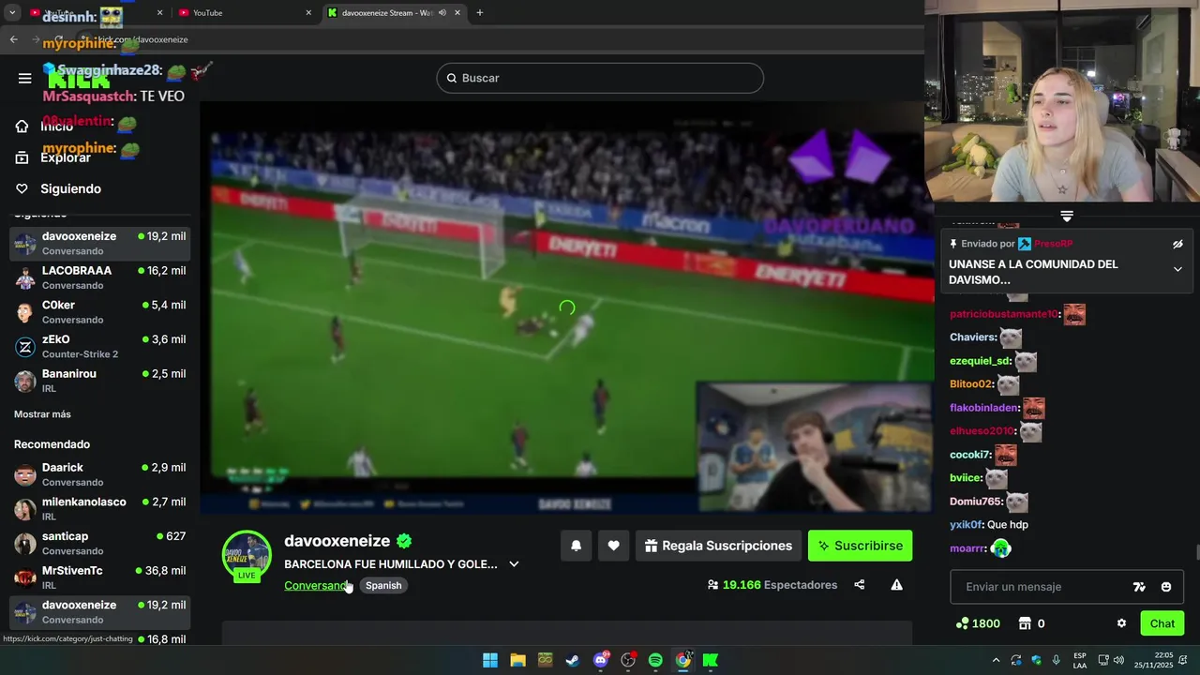The height and width of the screenshot is (675, 1200).
Task: Click moarrr username in chat
Action: 967,548
